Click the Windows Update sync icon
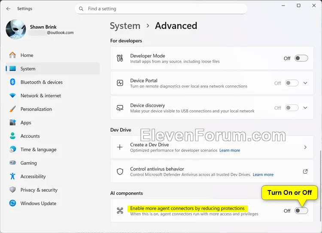This screenshot has height=233, width=322. [x=12, y=203]
